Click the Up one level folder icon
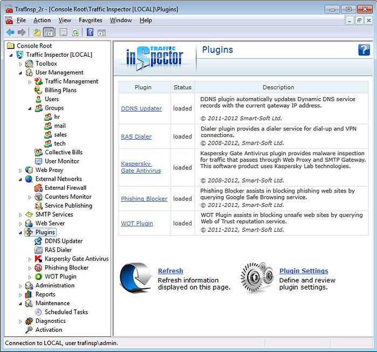377x352 pixels. (x=37, y=32)
